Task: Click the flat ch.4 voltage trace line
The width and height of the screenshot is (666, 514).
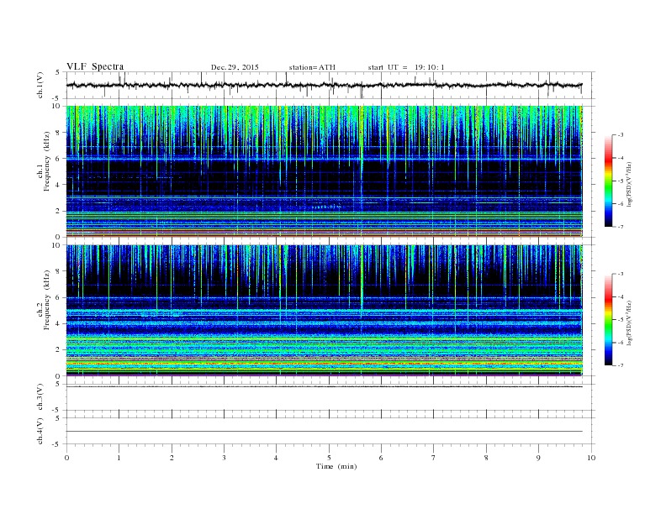Action: click(x=324, y=432)
